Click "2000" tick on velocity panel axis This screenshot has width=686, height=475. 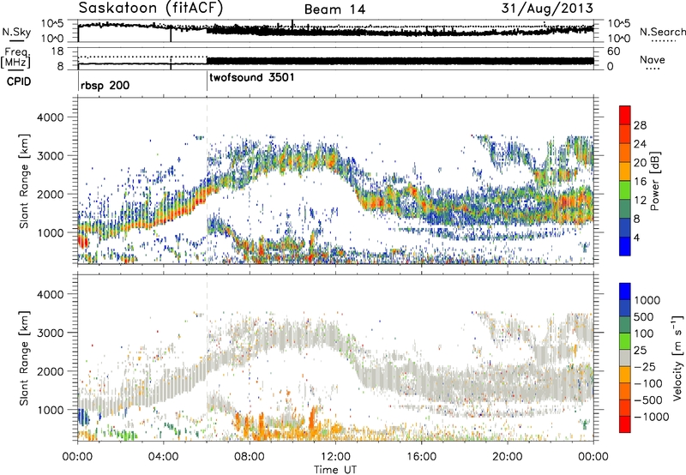(x=51, y=371)
